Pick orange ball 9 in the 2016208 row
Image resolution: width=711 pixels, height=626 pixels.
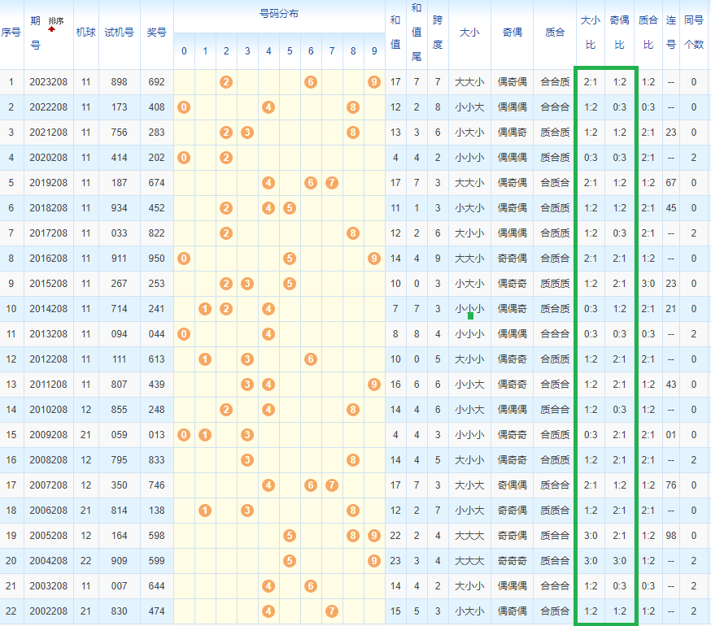(x=374, y=259)
